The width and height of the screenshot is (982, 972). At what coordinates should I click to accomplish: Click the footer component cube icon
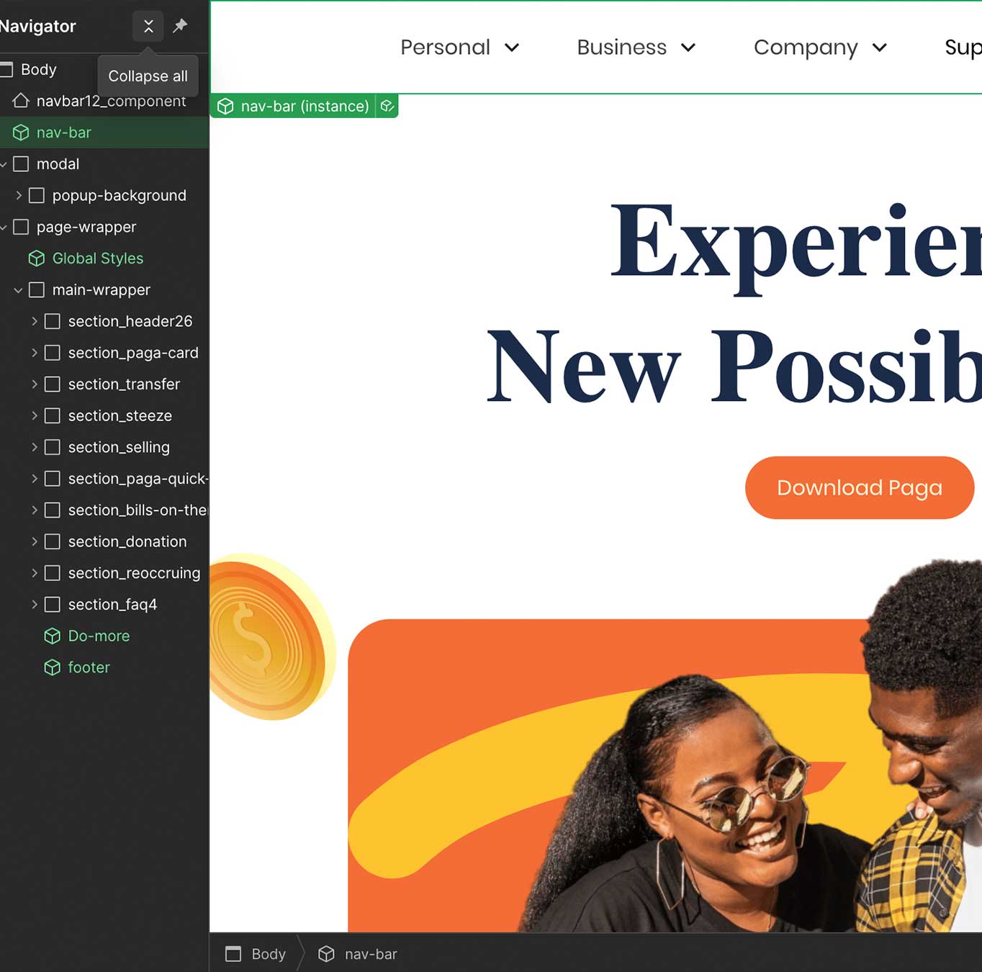pyautogui.click(x=53, y=667)
